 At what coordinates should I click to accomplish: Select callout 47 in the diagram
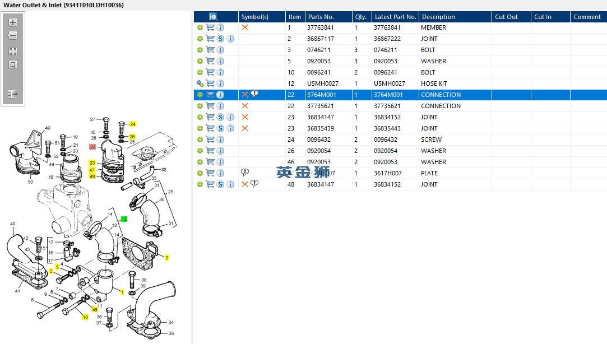[x=92, y=170]
